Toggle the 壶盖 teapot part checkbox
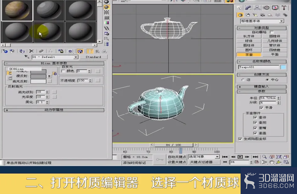The width and height of the screenshot is (297, 194). (x=255, y=133)
